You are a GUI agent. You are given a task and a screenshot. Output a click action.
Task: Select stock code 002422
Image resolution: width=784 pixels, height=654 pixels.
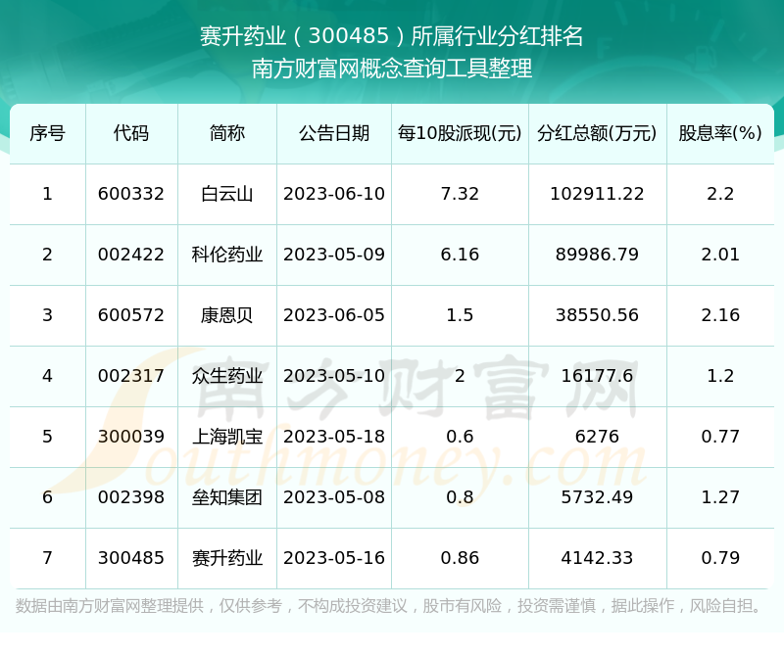click(x=131, y=255)
